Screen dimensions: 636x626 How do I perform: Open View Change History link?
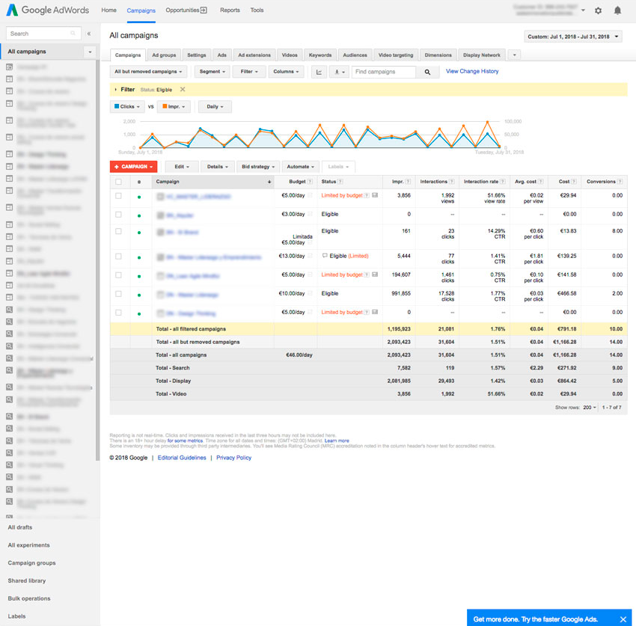tap(472, 72)
